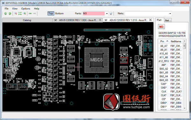Select net name FBF_DBI4
This screenshot has height=120, width=191.
[176, 103]
